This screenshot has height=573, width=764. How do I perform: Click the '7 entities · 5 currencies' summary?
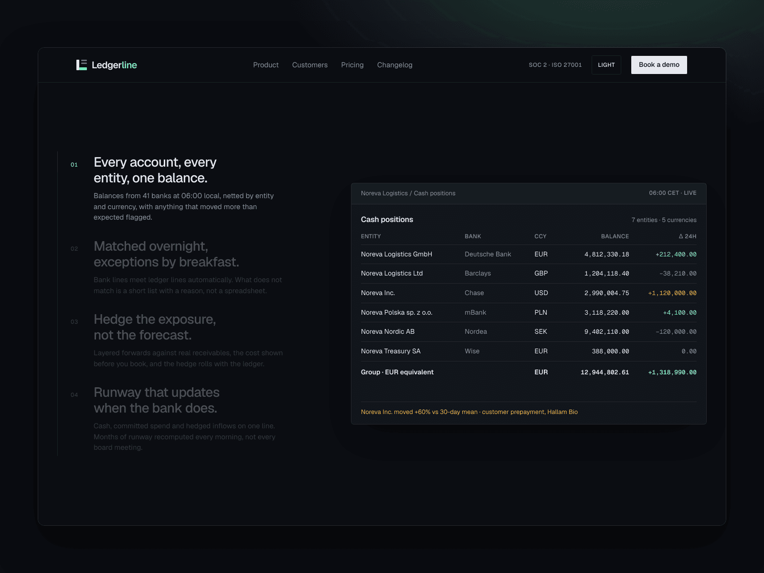[664, 220]
